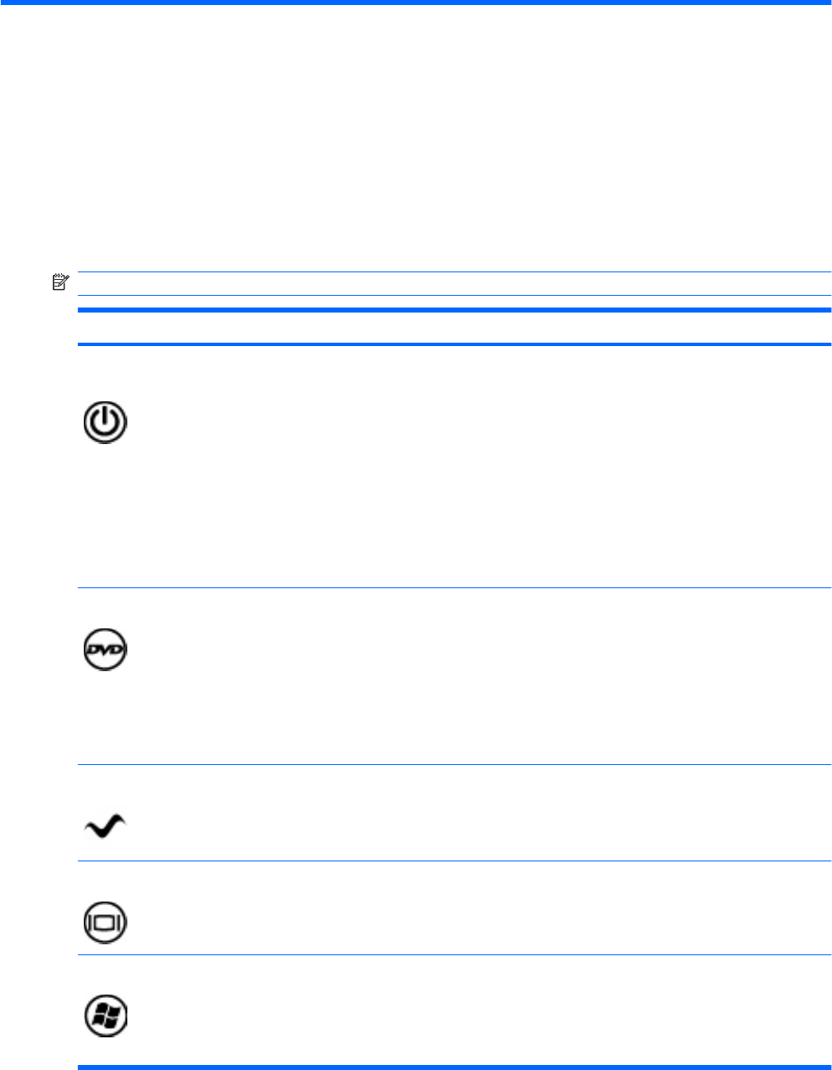Click the thick blue bottom border of table
This screenshot has width=832, height=1070.
(452, 1067)
